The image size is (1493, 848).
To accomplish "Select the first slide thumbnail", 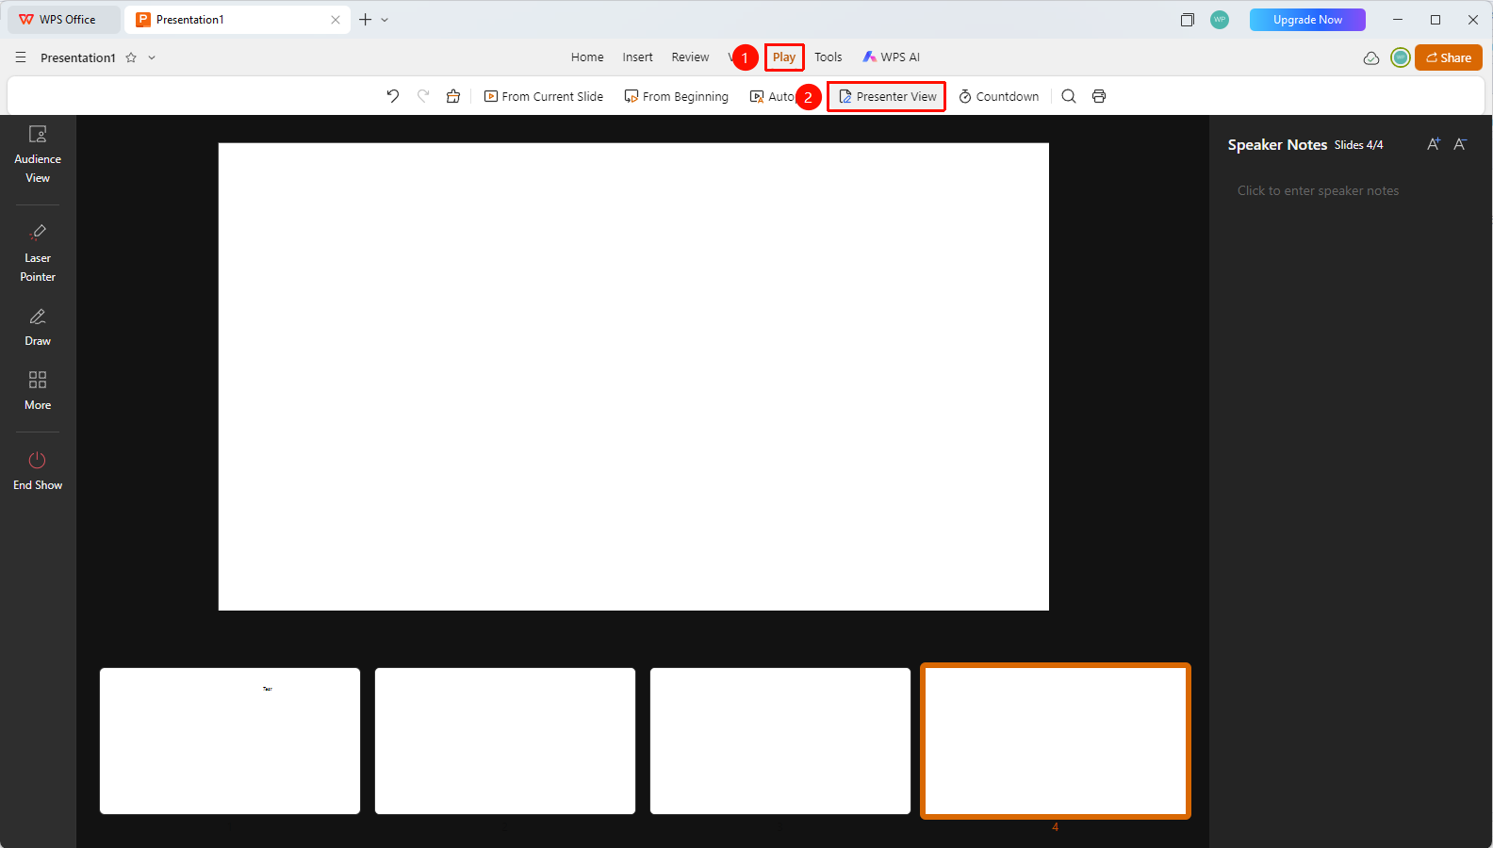I will pyautogui.click(x=230, y=741).
